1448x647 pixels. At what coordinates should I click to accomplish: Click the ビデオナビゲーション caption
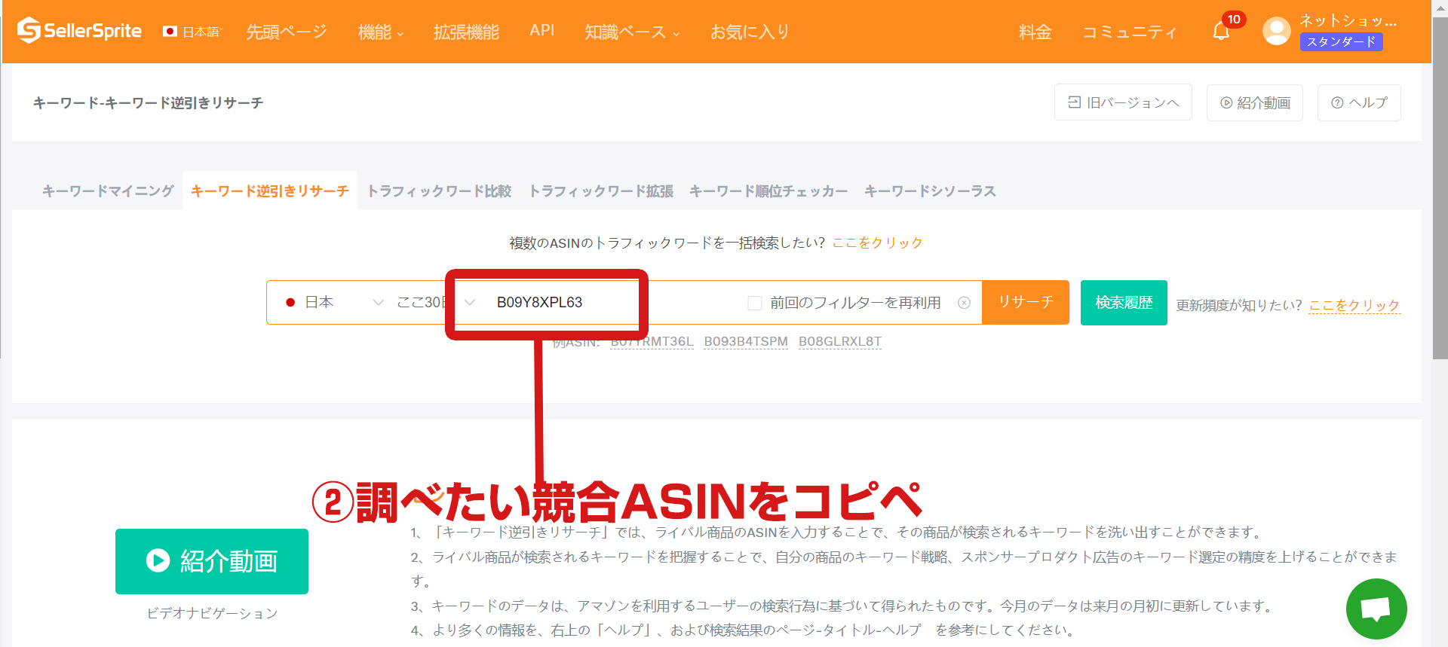212,613
